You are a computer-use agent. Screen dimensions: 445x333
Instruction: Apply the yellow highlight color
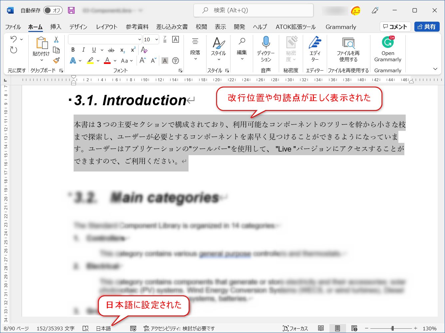[90, 61]
